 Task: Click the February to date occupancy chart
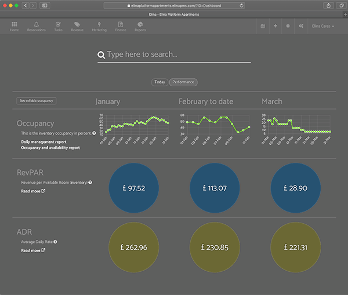pos(215,129)
